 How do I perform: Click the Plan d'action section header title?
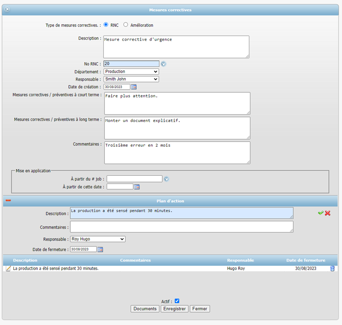pos(170,201)
